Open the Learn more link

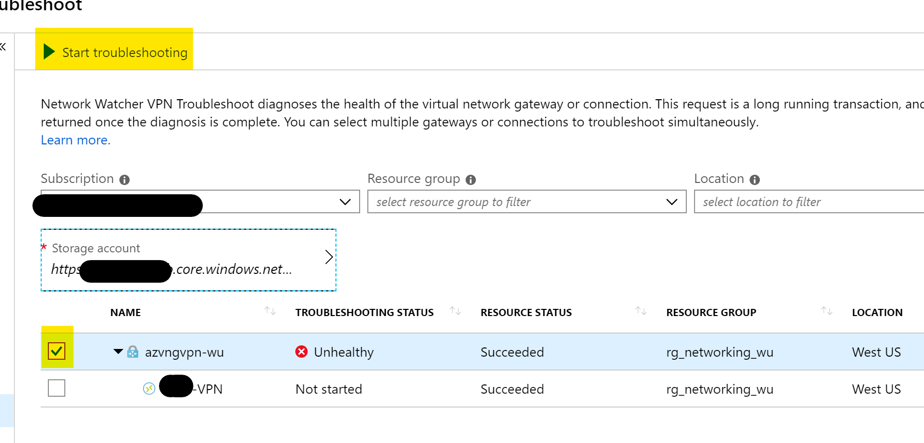click(x=76, y=140)
